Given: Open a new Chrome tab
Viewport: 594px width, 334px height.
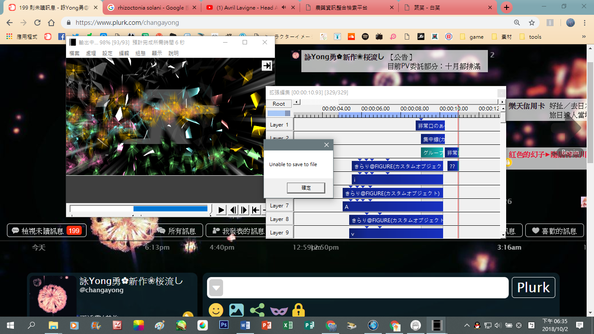Looking at the screenshot, I should 506,7.
